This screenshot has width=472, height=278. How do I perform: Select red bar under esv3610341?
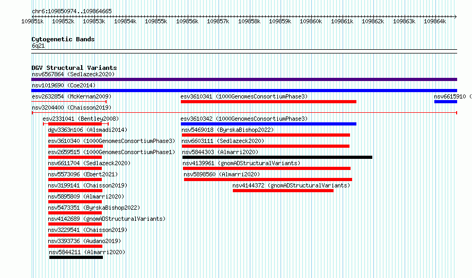[268, 102]
